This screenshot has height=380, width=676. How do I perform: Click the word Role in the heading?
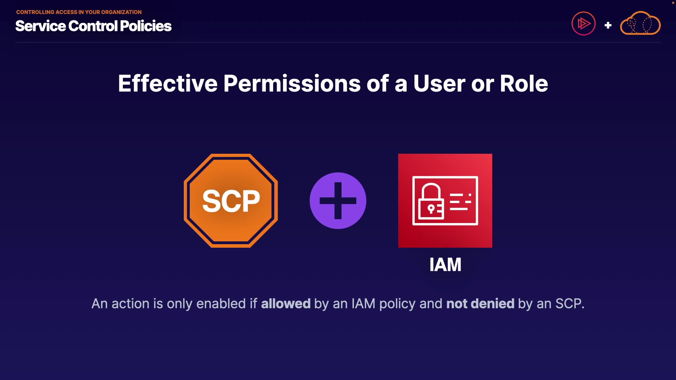[524, 84]
